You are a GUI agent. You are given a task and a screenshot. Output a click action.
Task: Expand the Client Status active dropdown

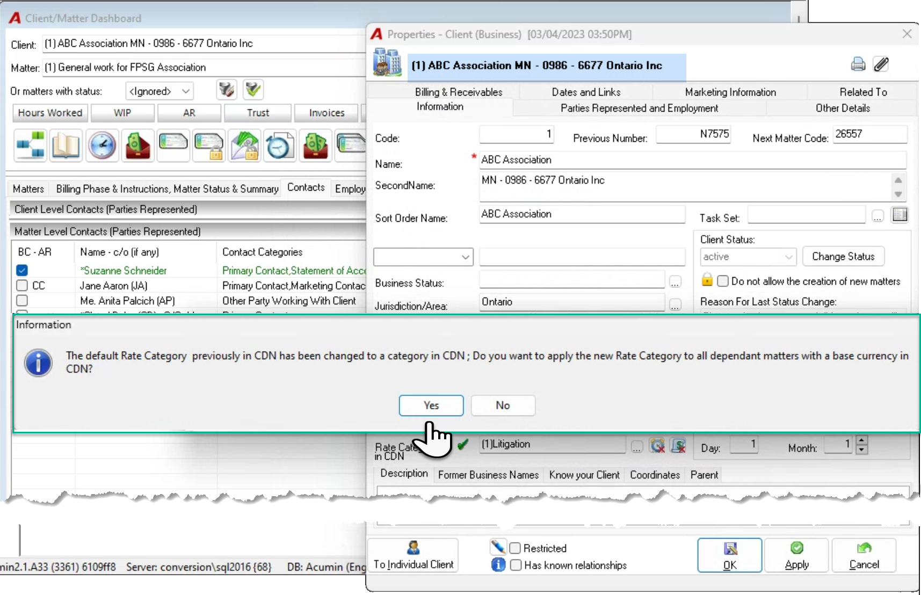(748, 257)
